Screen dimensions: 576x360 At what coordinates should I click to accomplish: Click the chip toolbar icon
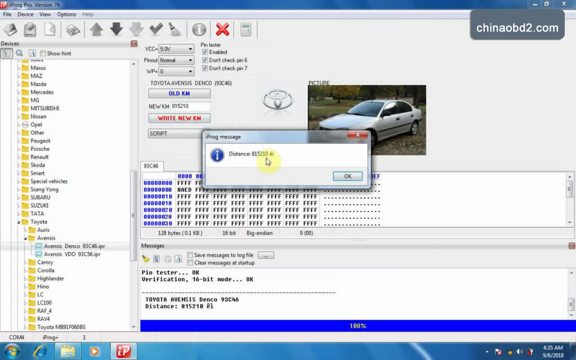coord(73,30)
